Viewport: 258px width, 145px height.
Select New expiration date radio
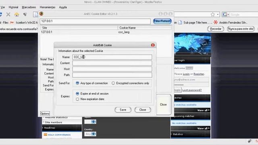tap(77, 99)
